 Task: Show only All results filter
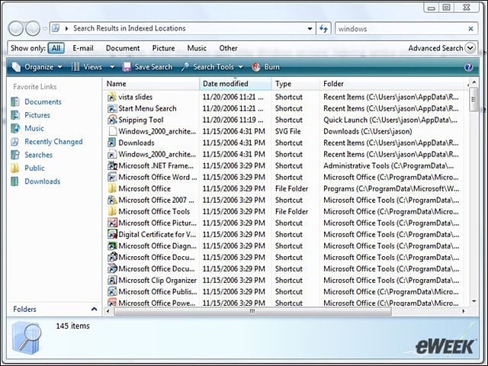click(x=56, y=48)
